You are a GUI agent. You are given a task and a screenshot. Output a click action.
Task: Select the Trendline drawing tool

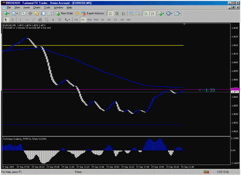tap(34, 20)
